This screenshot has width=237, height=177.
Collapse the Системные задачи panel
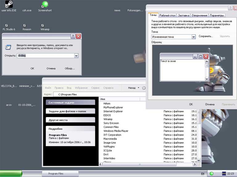(x=70, y=102)
